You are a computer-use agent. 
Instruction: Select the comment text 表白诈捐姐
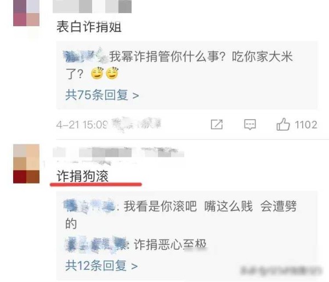tap(89, 27)
